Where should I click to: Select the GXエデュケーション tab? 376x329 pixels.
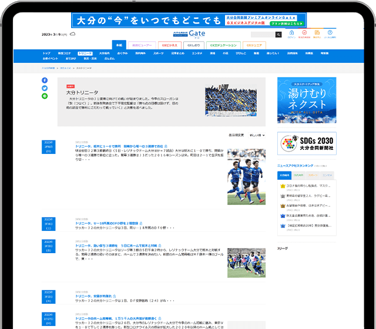coord(223,45)
